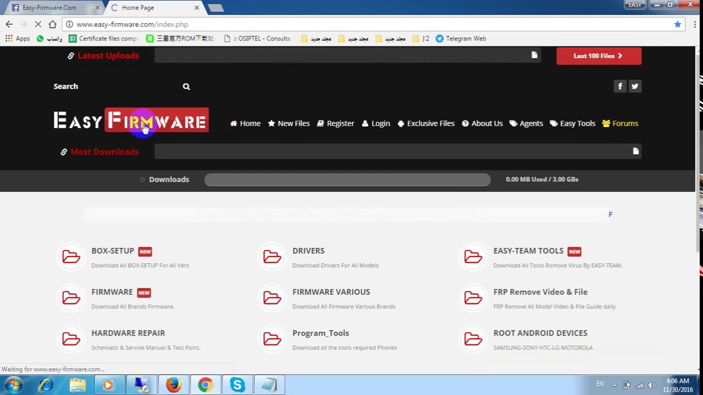Click the Easy Firmware logo
This screenshot has height=395, width=703.
[x=131, y=121]
